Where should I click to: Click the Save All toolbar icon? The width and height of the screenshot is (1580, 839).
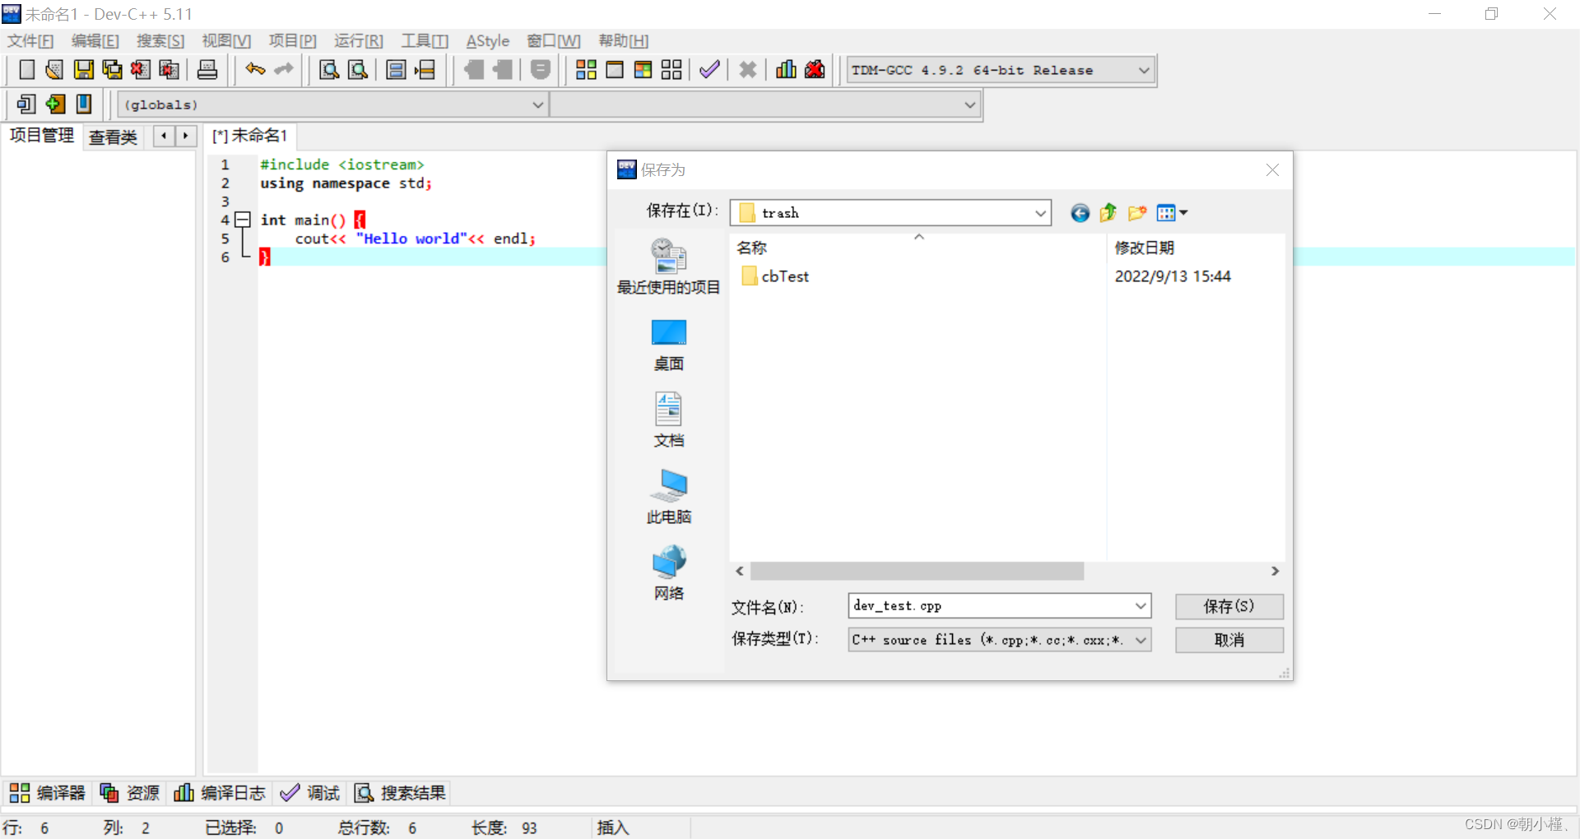pos(112,70)
